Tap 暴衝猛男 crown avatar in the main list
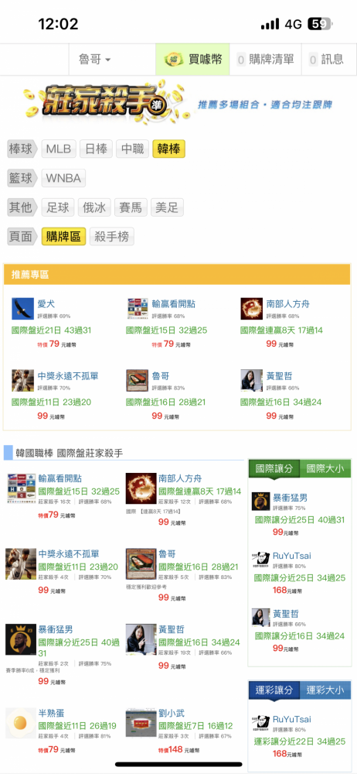 tap(21, 640)
